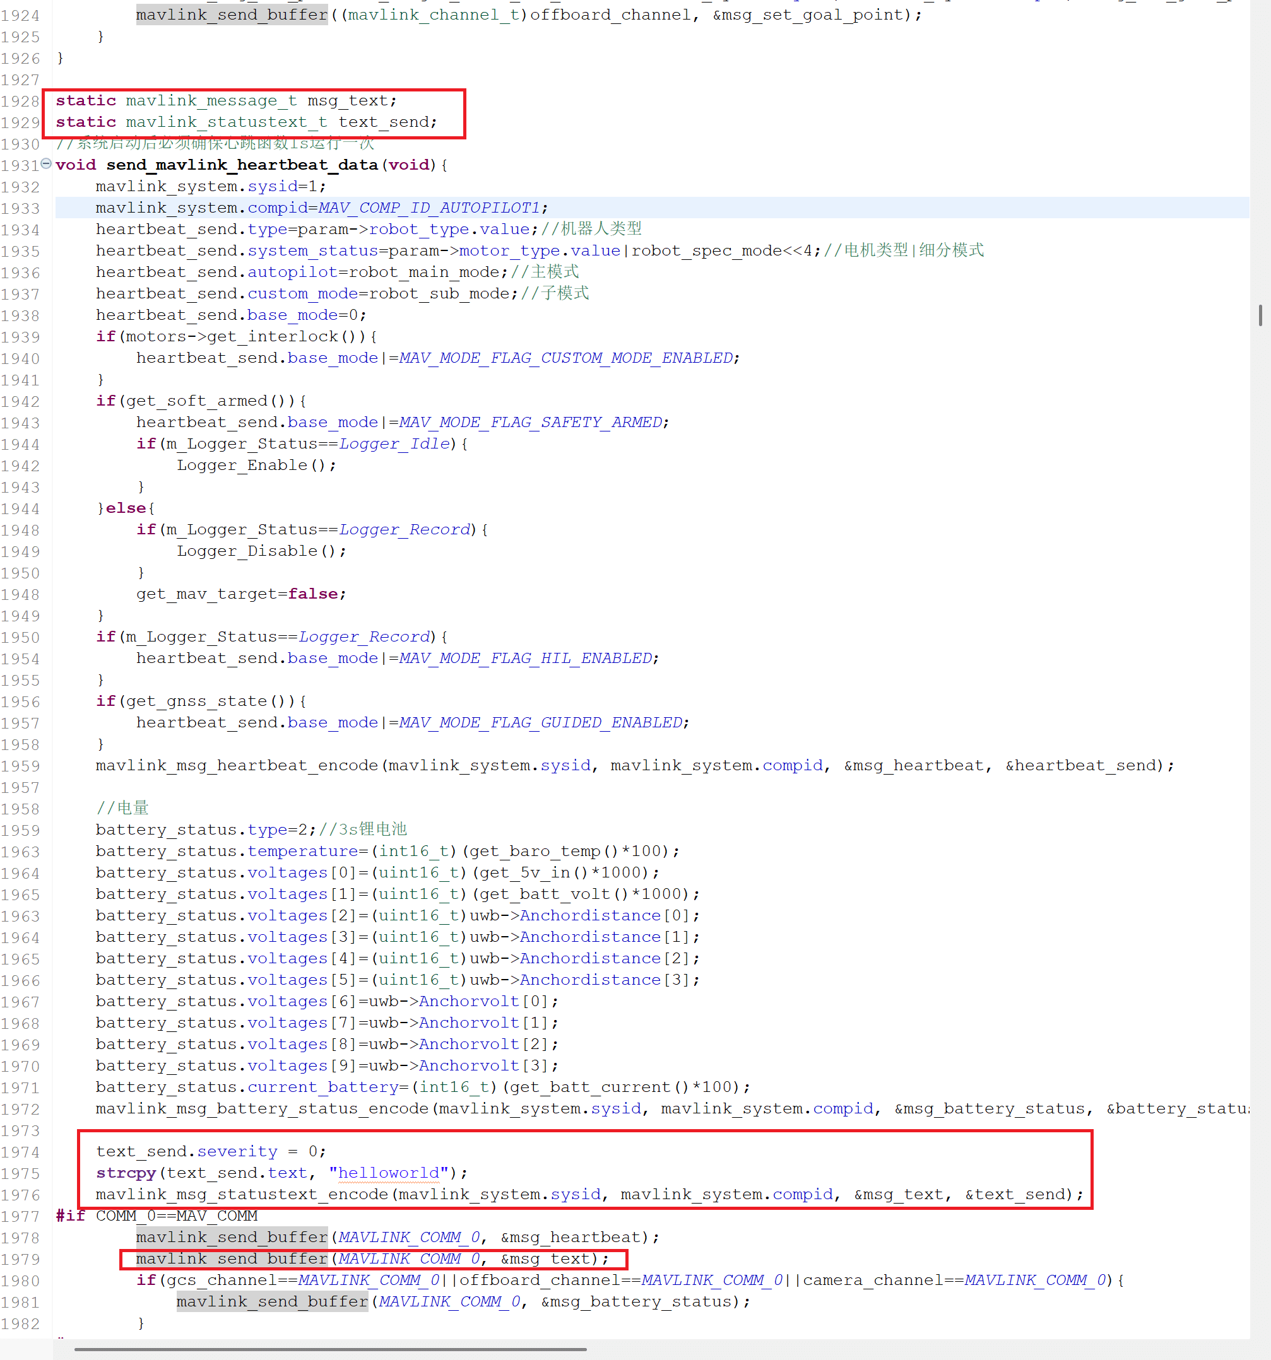Click the MAV_COMP_ID_AUTOPILOT1 constant
1271x1360 pixels.
pos(429,208)
